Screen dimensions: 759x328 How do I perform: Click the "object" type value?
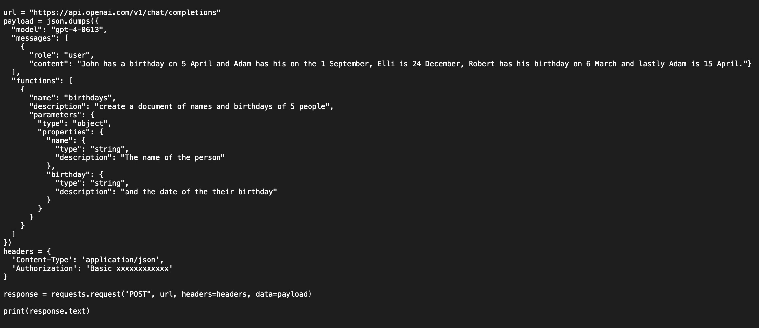90,124
